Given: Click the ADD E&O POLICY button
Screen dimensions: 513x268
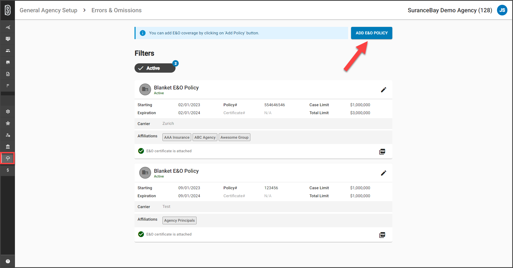Looking at the screenshot, I should (372, 33).
